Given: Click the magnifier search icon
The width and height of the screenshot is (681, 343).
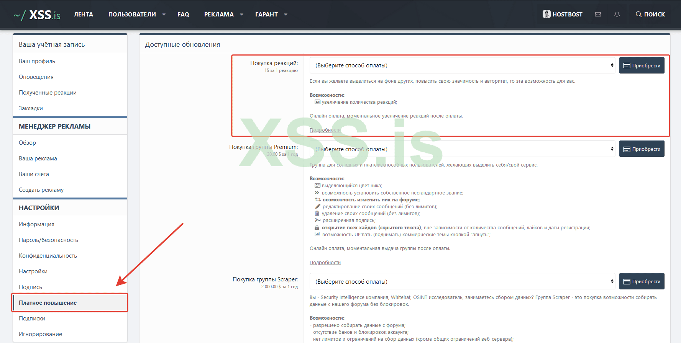Looking at the screenshot, I should click(x=638, y=14).
